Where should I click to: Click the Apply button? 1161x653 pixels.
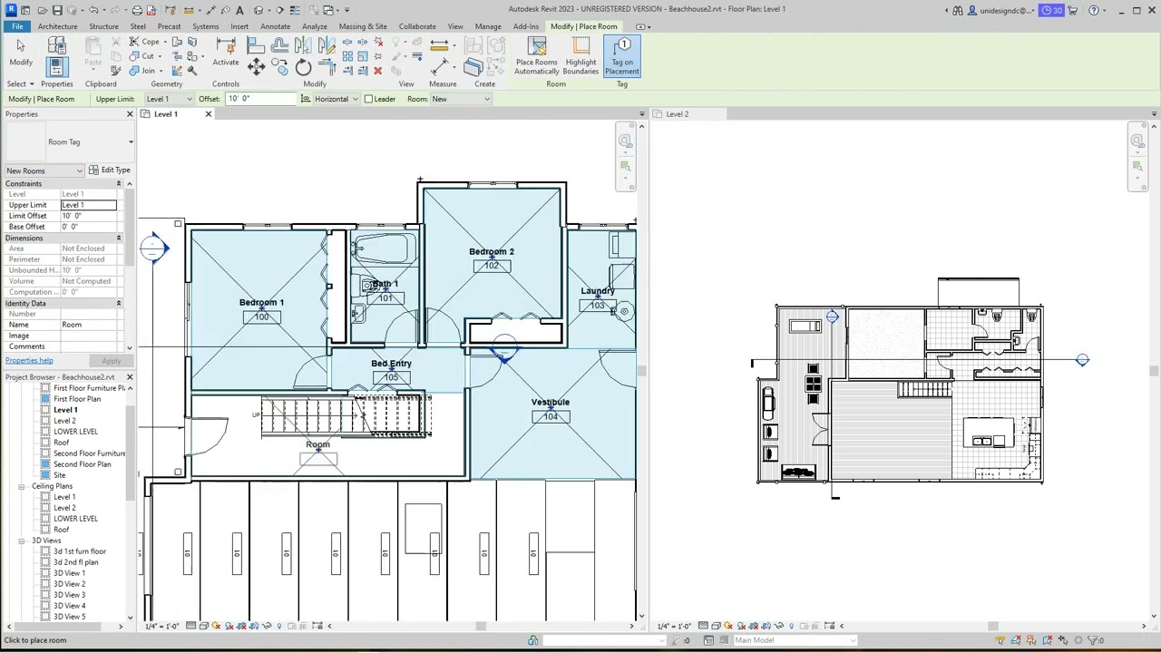pyautogui.click(x=111, y=361)
